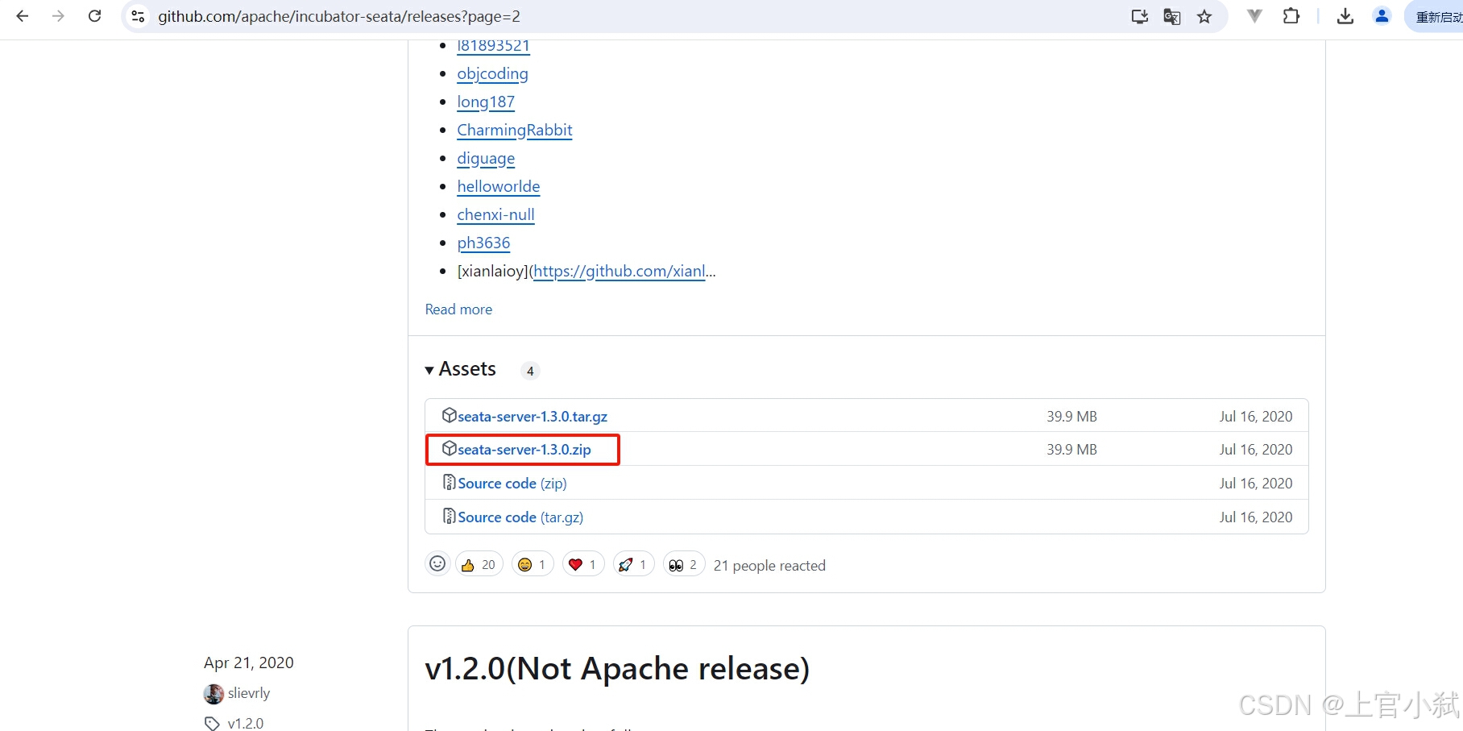Click file-zip icon beside Source code (tar.gz)

click(450, 515)
